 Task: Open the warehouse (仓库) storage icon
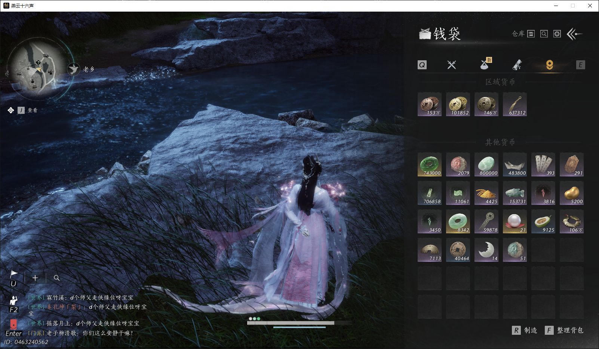pyautogui.click(x=531, y=34)
